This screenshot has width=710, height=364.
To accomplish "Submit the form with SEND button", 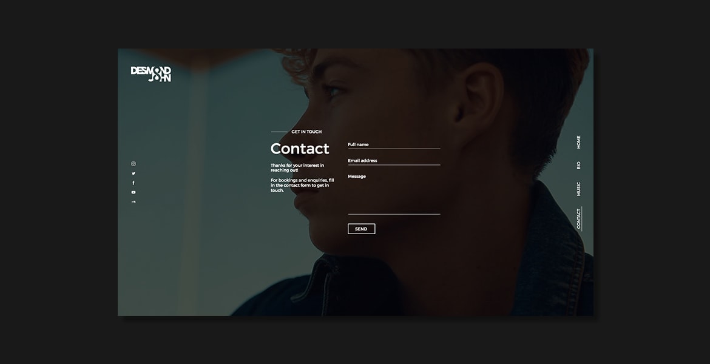I will [361, 229].
